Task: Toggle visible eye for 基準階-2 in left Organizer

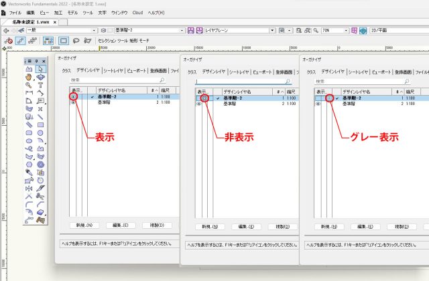Action: pyautogui.click(x=73, y=97)
